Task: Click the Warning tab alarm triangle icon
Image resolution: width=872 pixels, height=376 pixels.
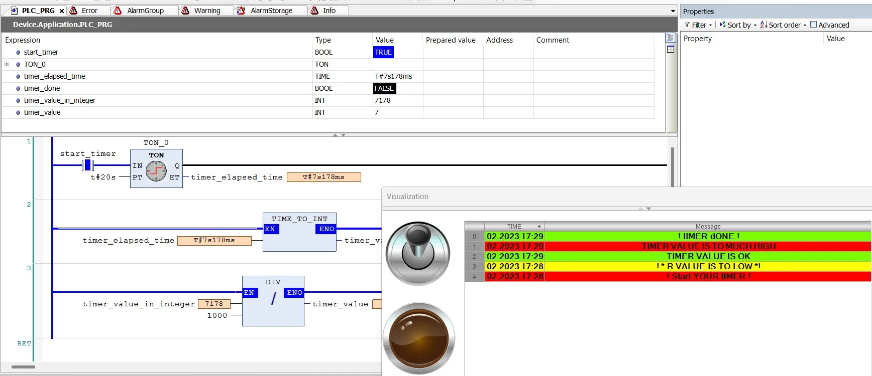Action: [x=185, y=11]
